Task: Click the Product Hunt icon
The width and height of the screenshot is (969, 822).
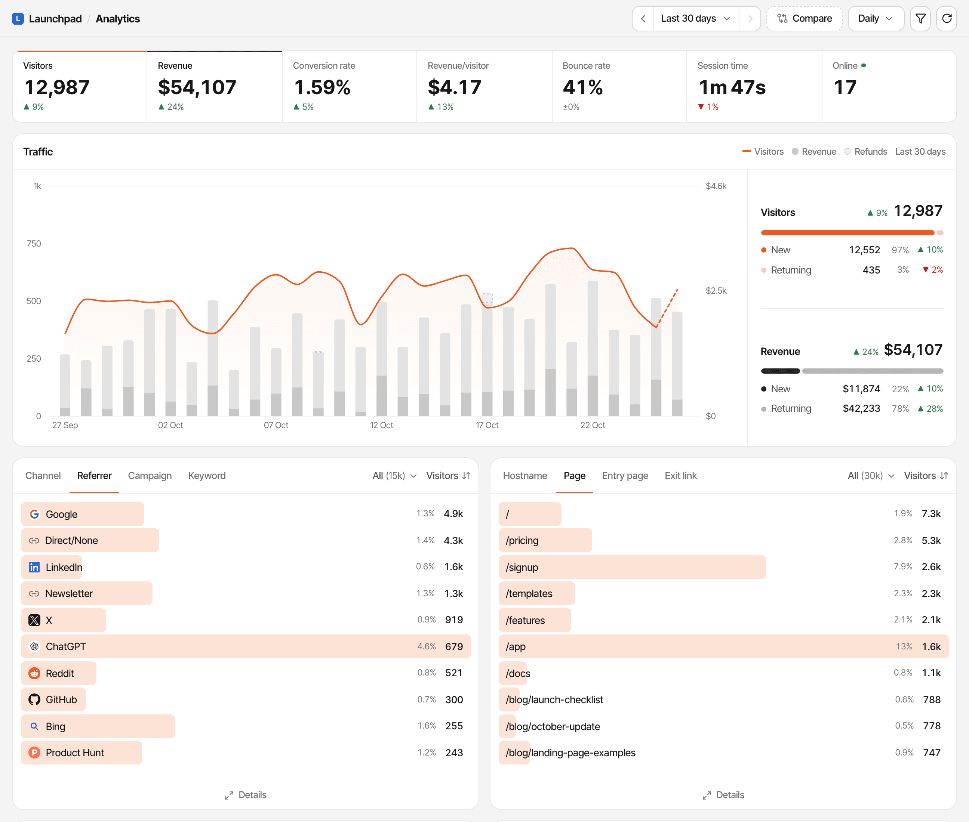Action: (x=34, y=753)
